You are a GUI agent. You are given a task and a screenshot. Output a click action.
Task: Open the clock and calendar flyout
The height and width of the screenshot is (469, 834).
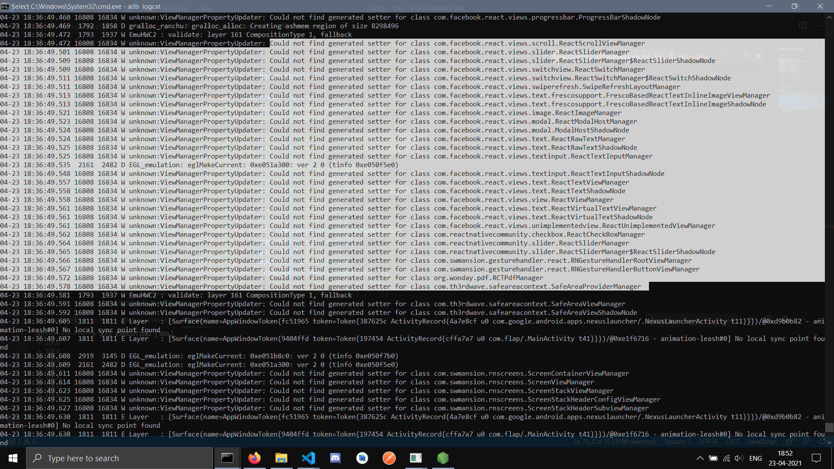785,458
